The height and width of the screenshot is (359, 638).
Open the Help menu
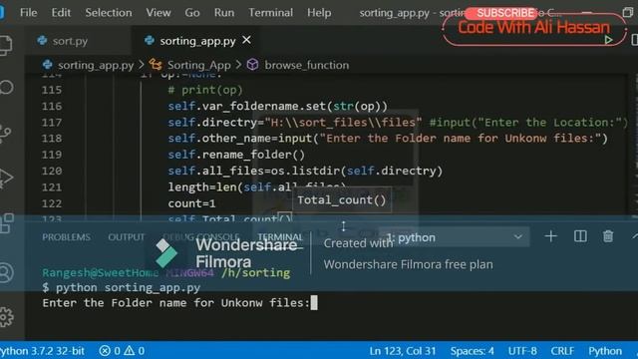(319, 13)
